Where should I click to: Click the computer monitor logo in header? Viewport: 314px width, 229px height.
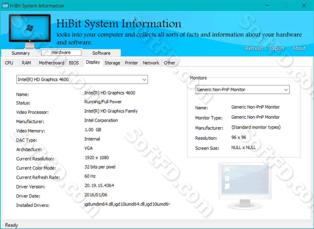(30, 31)
